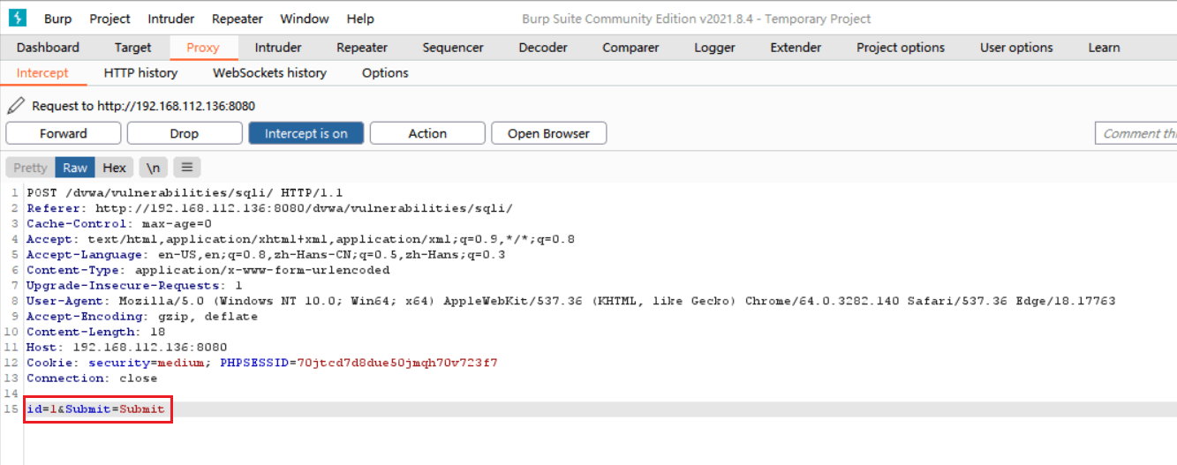Image resolution: width=1177 pixels, height=465 pixels.
Task: Open the Burp menu
Action: [x=58, y=19]
